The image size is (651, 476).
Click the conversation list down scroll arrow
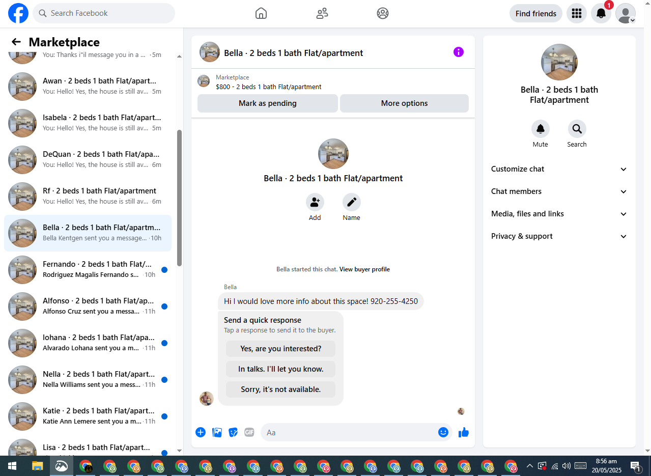pyautogui.click(x=179, y=451)
